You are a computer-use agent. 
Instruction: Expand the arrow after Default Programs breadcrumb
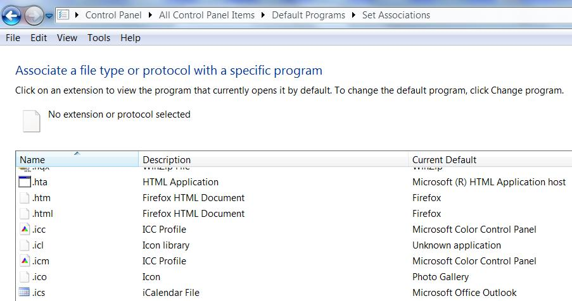(x=354, y=15)
